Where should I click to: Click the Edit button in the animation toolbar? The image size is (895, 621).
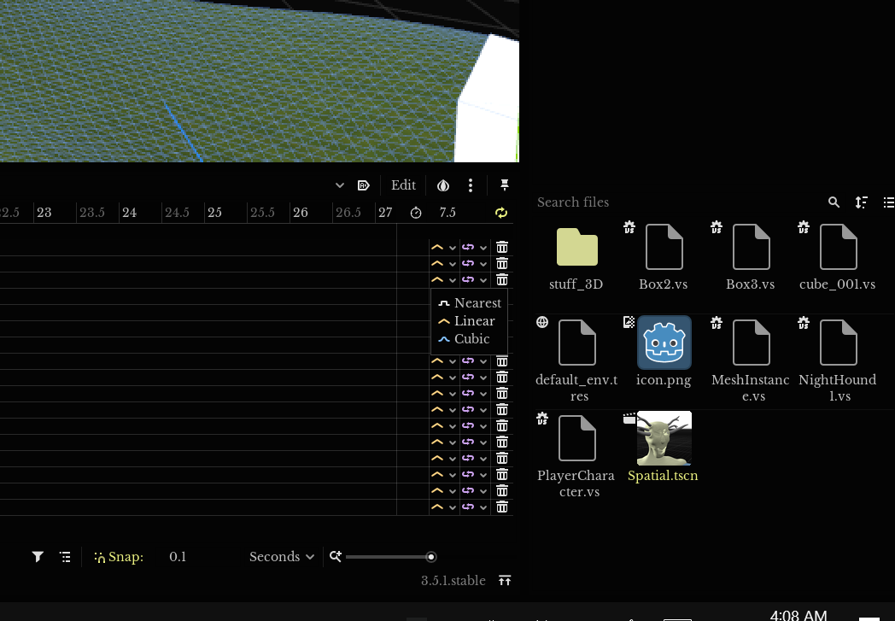coord(403,185)
